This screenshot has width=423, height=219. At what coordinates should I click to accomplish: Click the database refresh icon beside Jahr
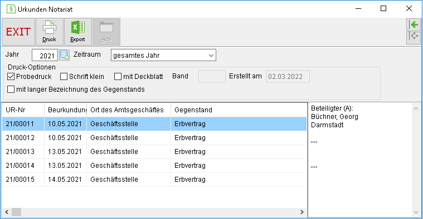(x=65, y=55)
